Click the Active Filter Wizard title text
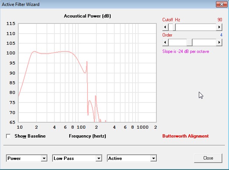This screenshot has height=170, width=229. tap(20, 4)
